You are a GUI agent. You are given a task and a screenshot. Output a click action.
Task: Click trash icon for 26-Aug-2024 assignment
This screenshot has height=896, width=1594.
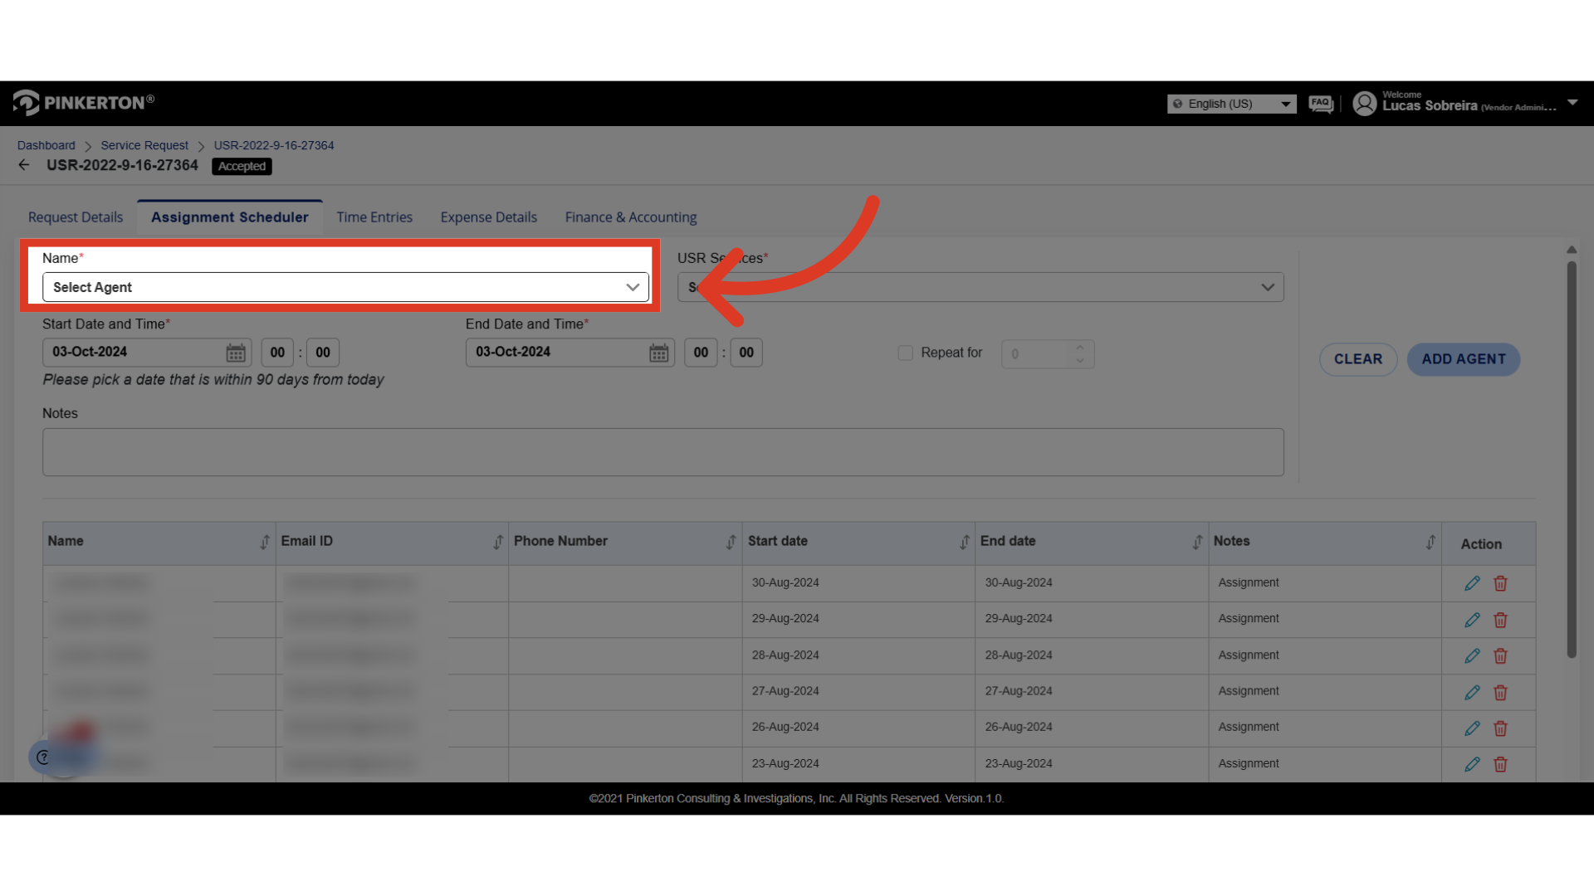coord(1500,728)
